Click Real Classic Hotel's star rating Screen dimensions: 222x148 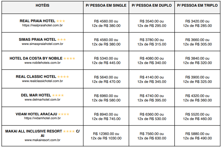tap(63, 76)
